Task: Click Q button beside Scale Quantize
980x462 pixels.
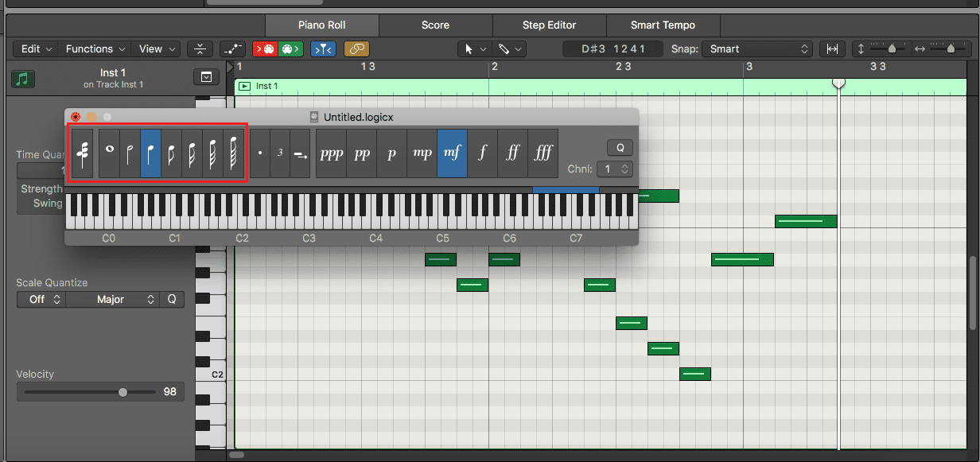Action: (x=172, y=300)
